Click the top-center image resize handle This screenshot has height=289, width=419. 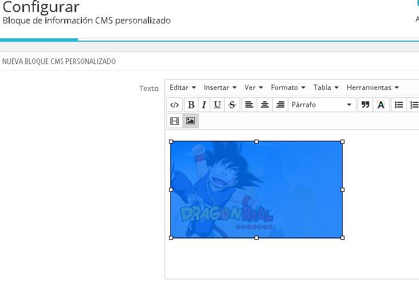257,142
